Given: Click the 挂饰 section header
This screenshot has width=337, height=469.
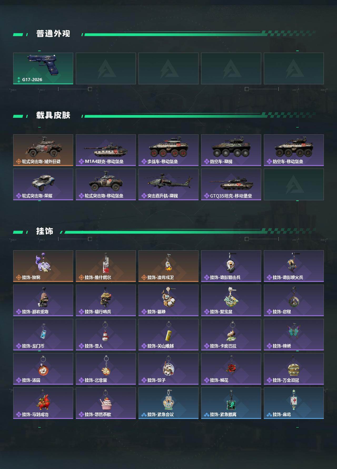Looking at the screenshot, I should 45,231.
